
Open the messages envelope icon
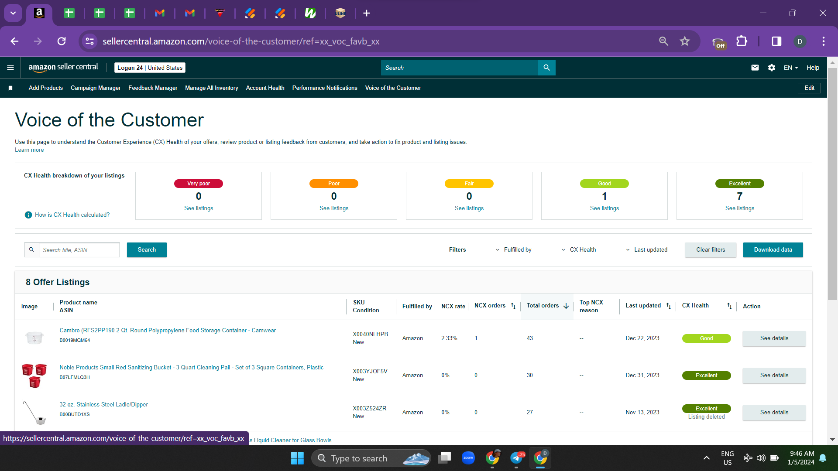(755, 68)
